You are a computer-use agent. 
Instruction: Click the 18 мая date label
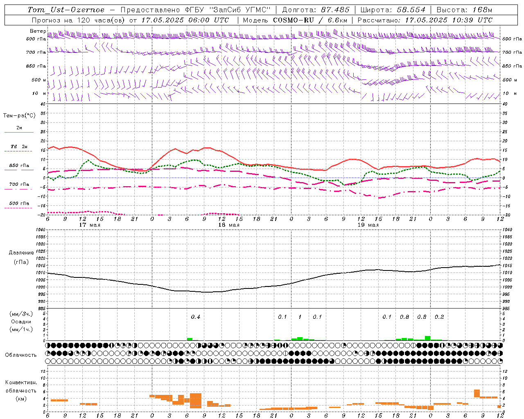[x=229, y=225]
